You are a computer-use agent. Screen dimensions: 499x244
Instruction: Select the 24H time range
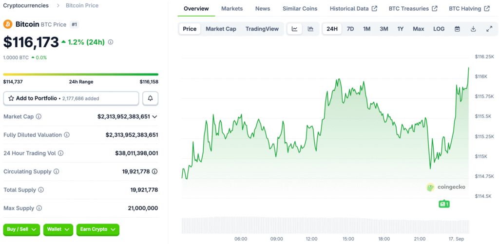pyautogui.click(x=332, y=29)
